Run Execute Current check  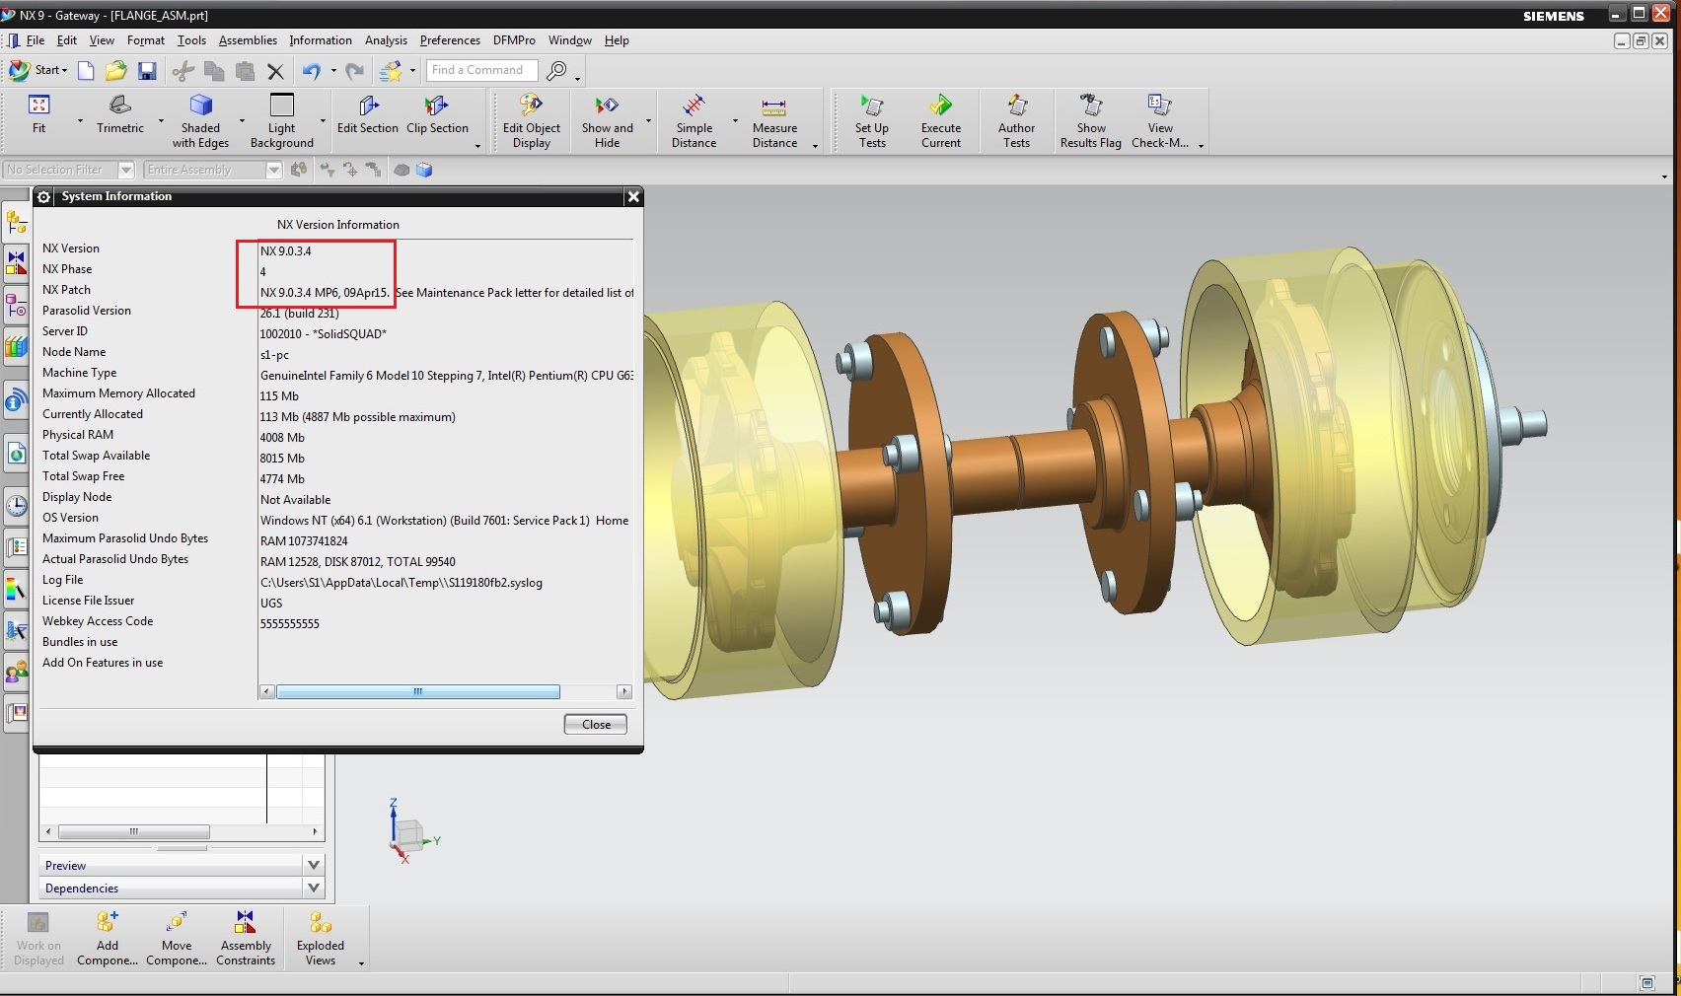coord(941,122)
